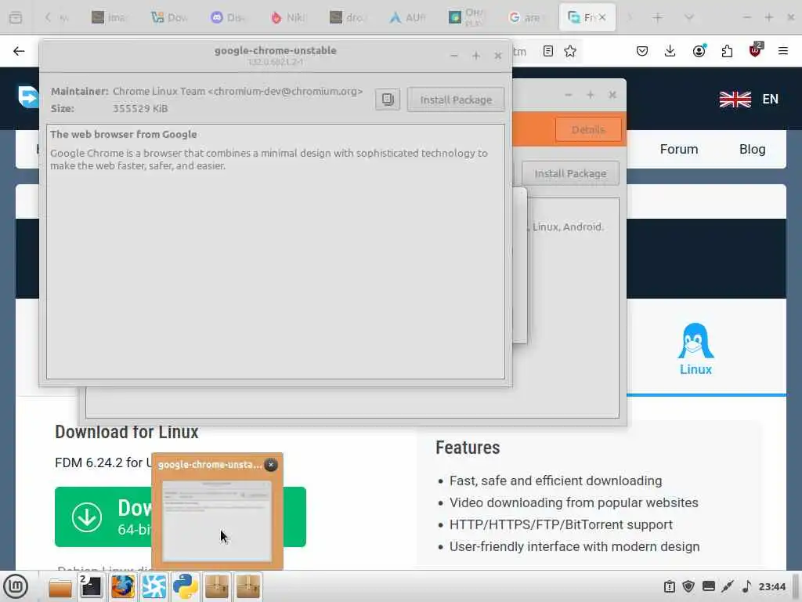Open the network tray icon
This screenshot has height=602, width=802.
(728, 586)
